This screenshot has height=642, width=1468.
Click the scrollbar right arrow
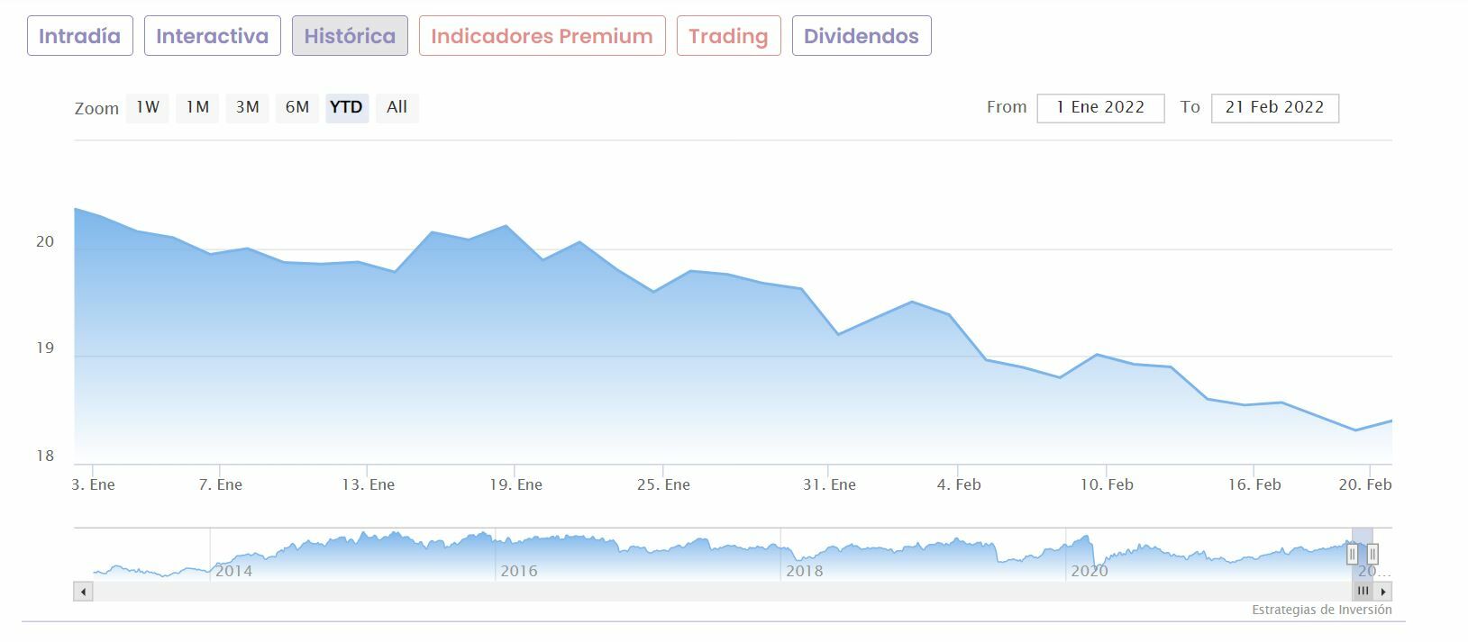1383,592
